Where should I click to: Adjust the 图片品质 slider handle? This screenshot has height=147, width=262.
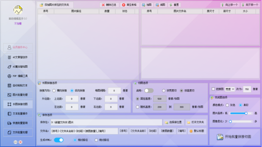(246, 113)
